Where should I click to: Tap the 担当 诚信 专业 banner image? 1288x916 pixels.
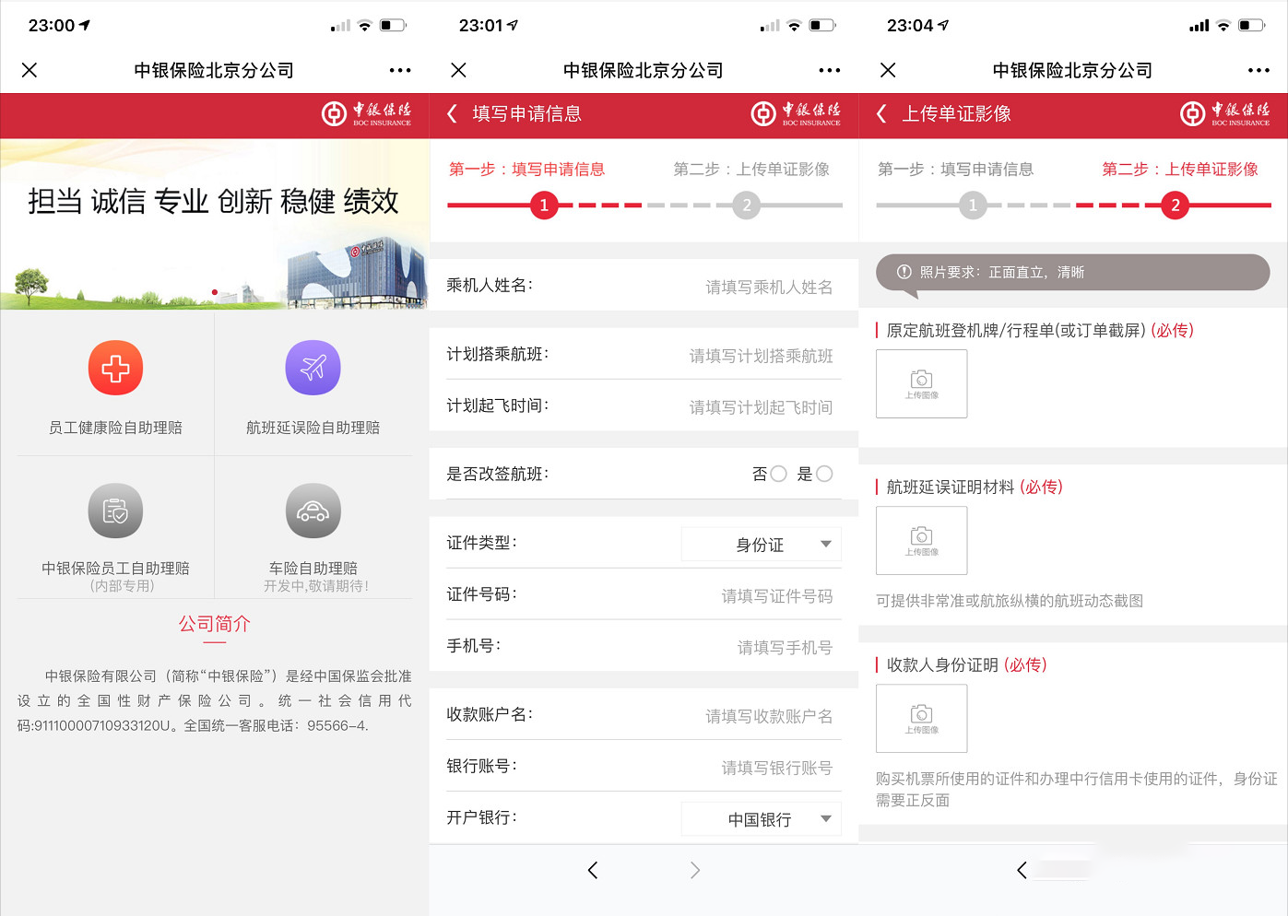click(214, 224)
